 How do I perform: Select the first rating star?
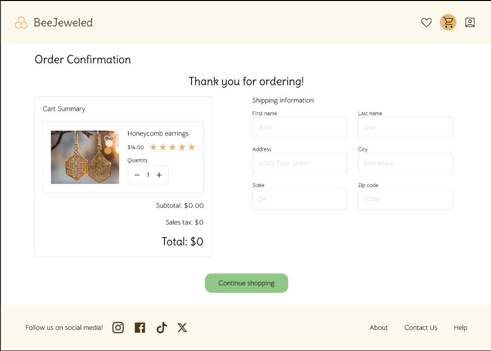[x=154, y=146]
